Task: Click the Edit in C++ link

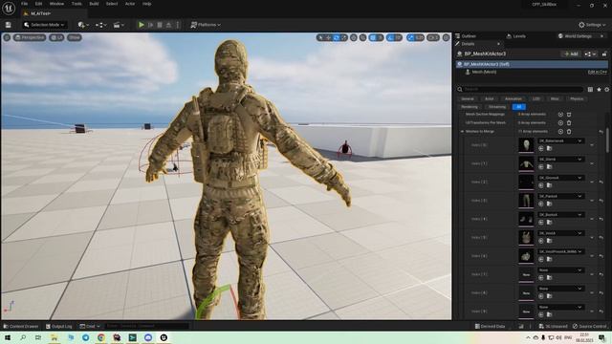Action: [597, 72]
